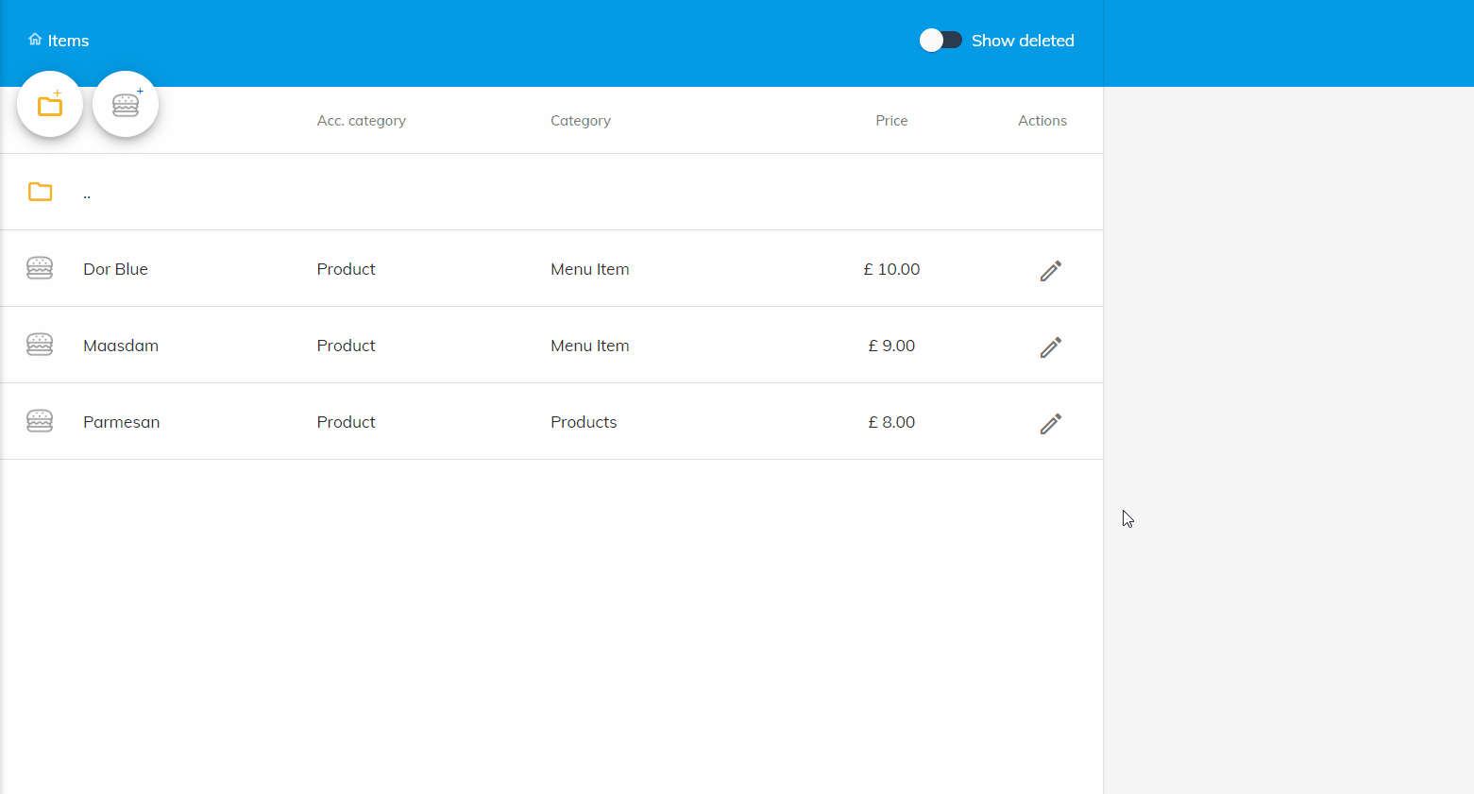Click the add new folder button
The width and height of the screenshot is (1474, 794).
pos(50,105)
